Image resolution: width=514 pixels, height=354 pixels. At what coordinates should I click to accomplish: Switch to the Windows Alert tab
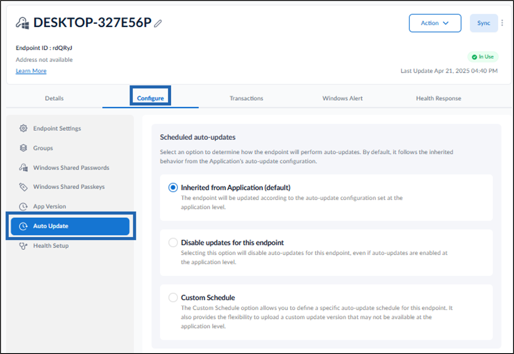(343, 98)
